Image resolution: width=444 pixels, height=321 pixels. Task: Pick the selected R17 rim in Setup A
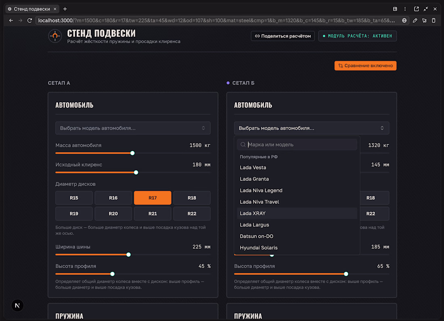[153, 198]
